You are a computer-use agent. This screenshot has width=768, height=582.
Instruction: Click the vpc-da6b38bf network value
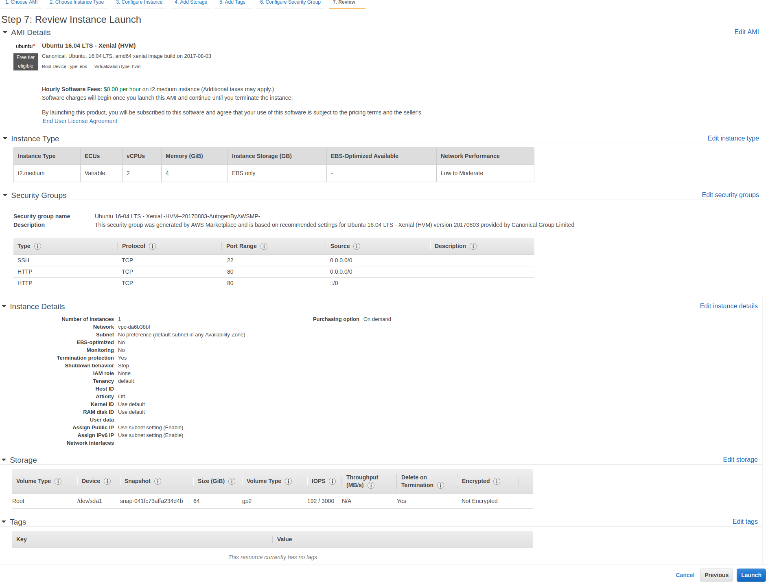tap(134, 327)
